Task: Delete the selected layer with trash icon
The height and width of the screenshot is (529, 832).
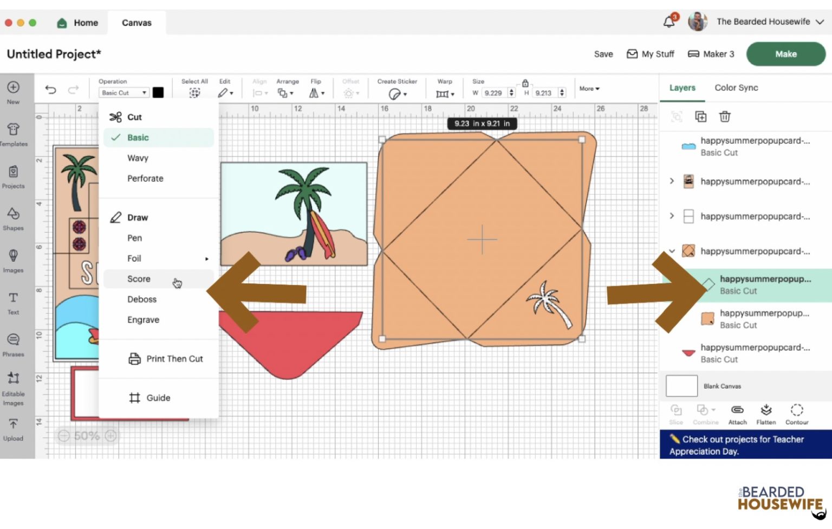Action: click(x=724, y=117)
